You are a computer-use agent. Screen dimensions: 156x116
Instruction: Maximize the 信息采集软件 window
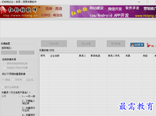[147, 2]
